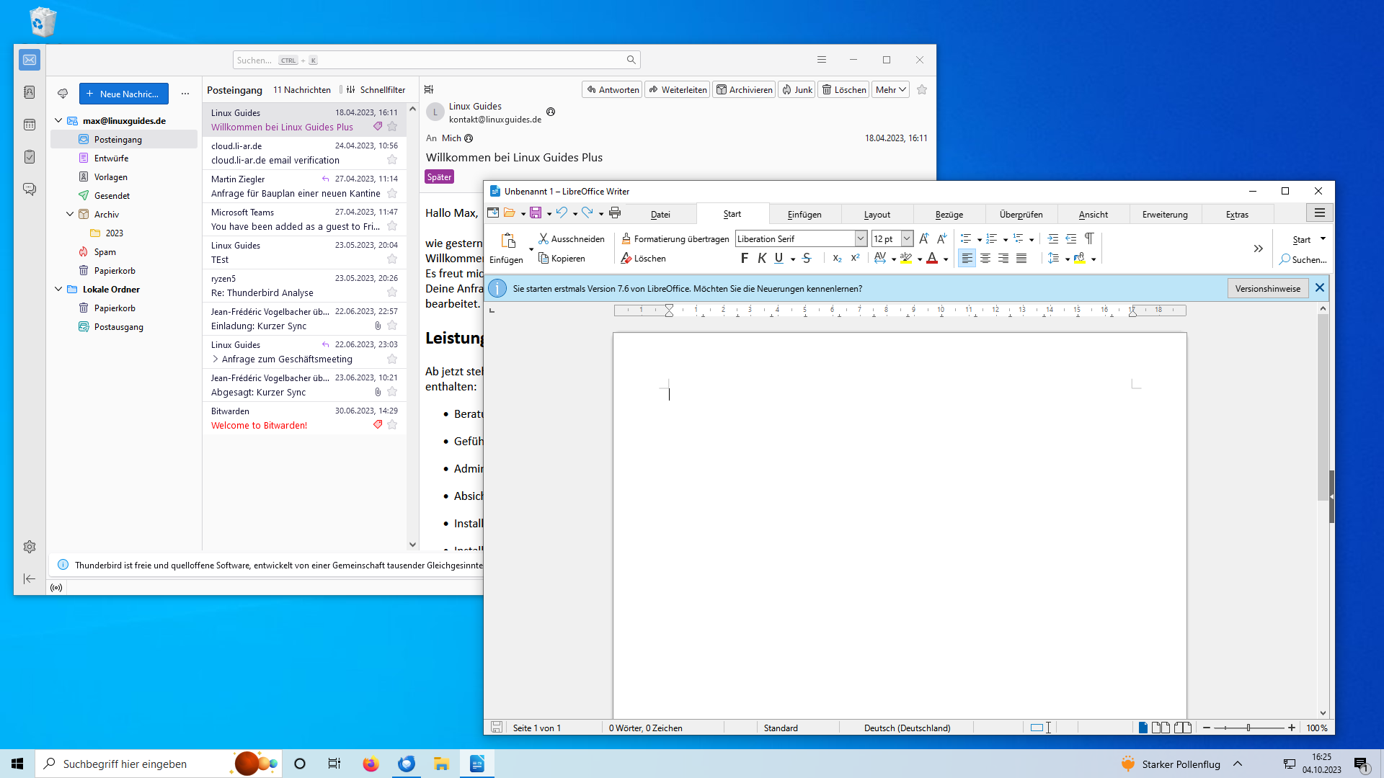The height and width of the screenshot is (778, 1384).
Task: Switch to the Bezüge tab
Action: [949, 214]
